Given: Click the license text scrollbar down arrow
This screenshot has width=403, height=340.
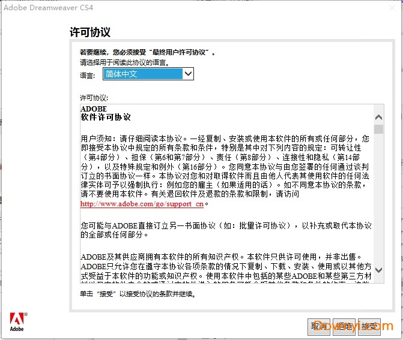Looking at the screenshot, I should [x=378, y=270].
